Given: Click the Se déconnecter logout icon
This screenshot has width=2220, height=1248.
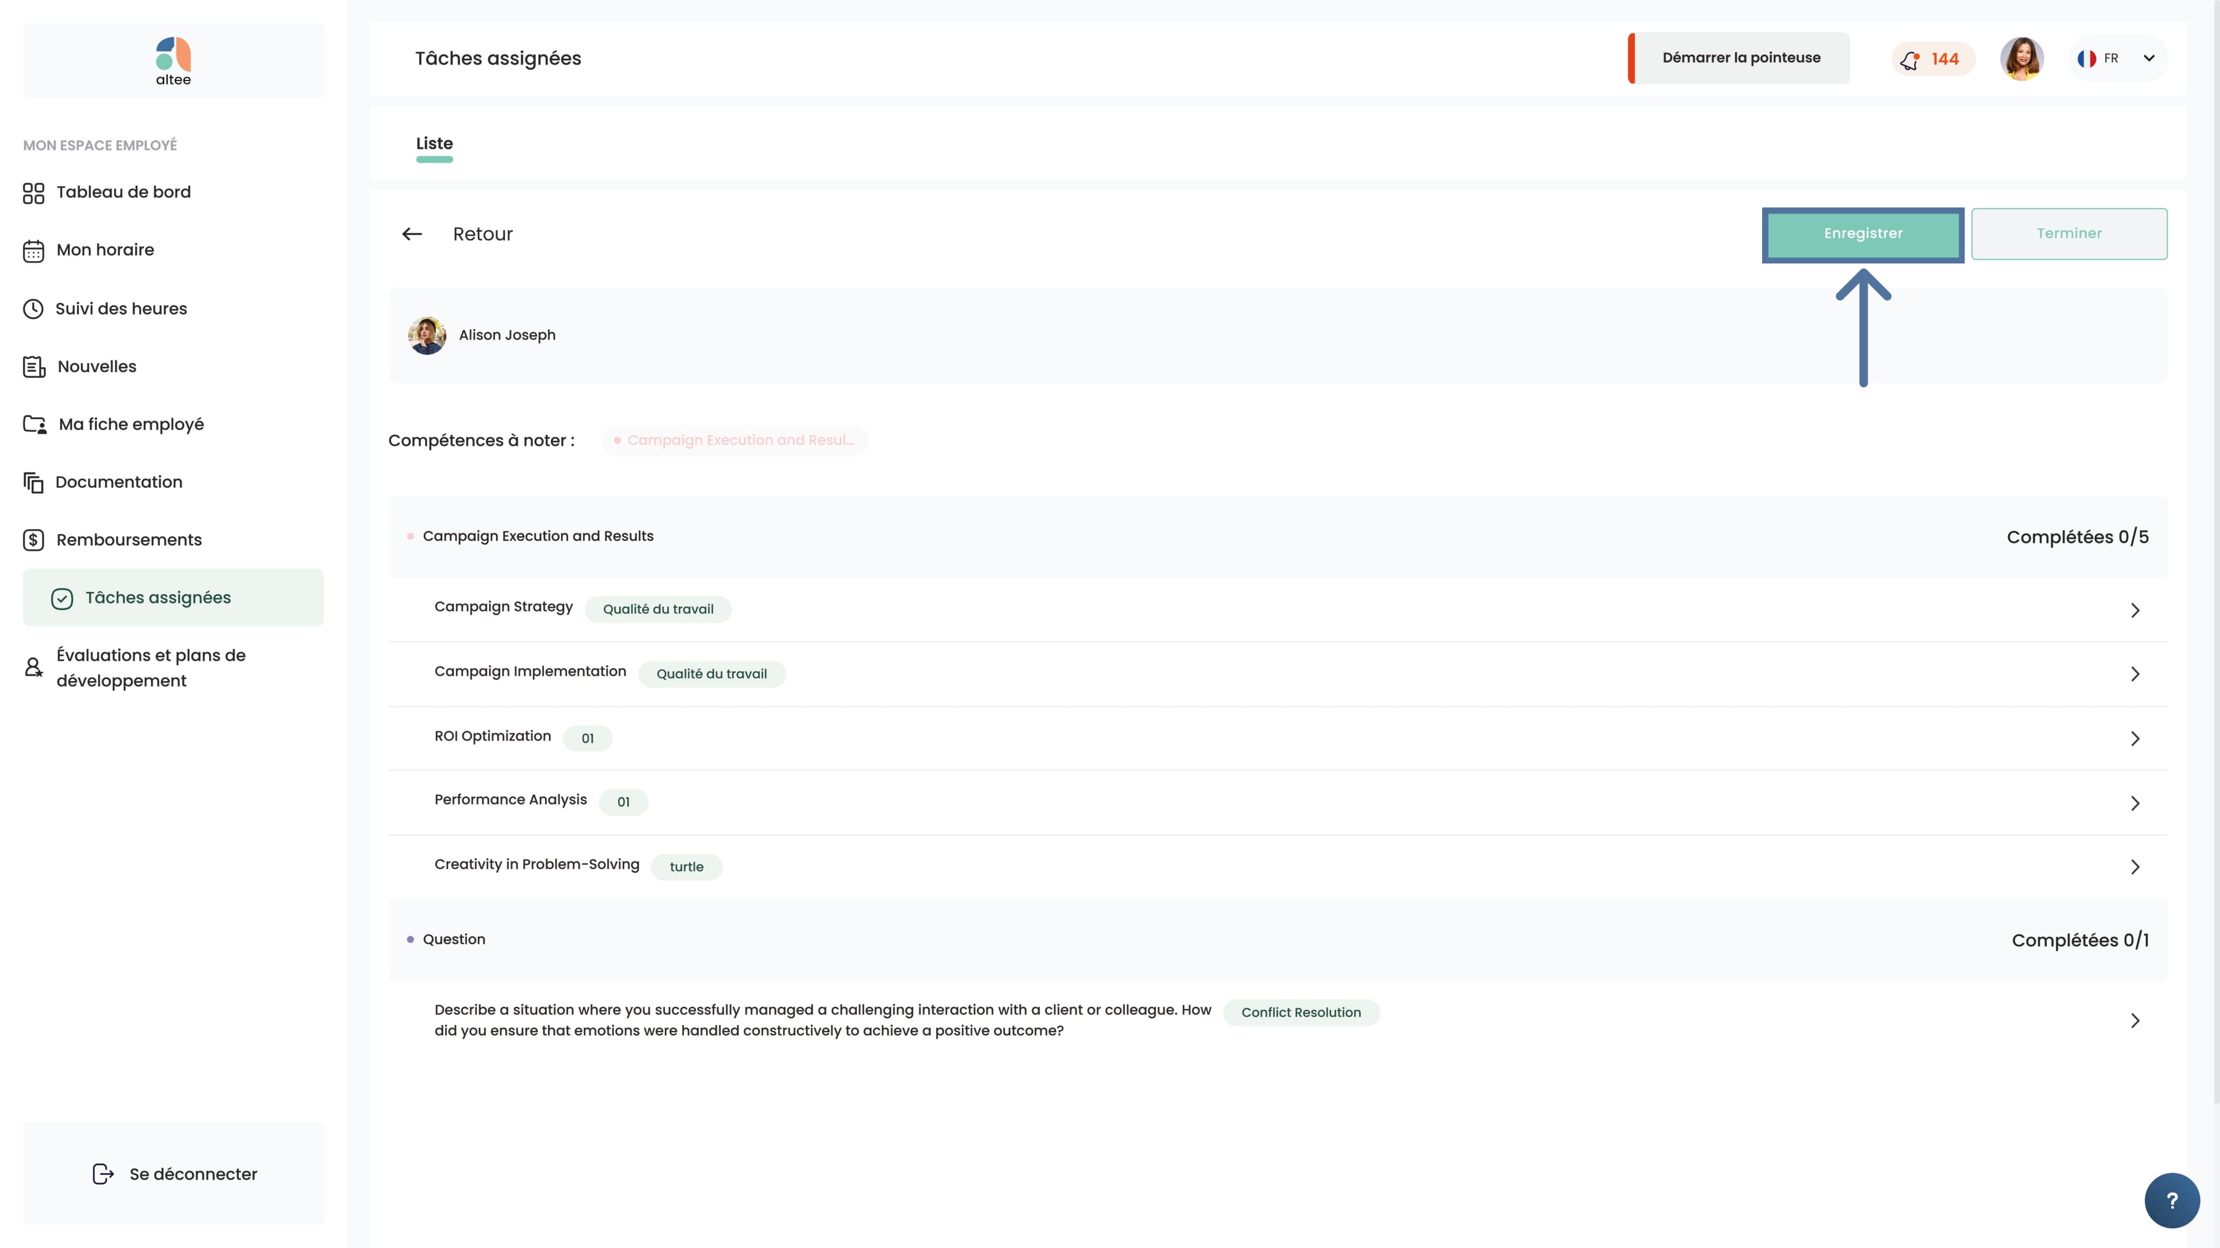Looking at the screenshot, I should (x=103, y=1174).
